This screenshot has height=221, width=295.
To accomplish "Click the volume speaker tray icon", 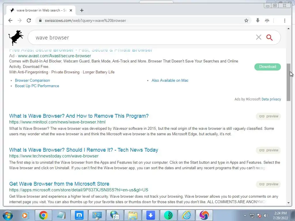I will click(x=266, y=216).
